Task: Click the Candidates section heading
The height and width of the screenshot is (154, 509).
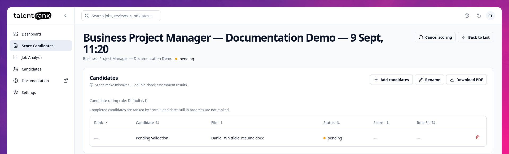Action: point(104,78)
